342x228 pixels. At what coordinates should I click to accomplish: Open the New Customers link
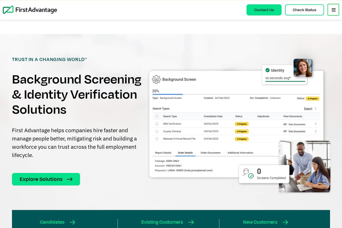260,222
